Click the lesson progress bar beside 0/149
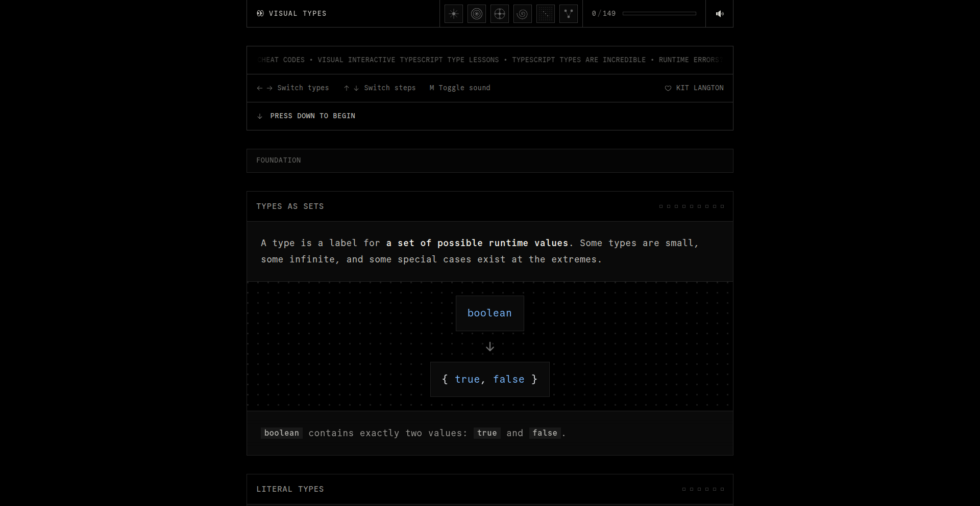The width and height of the screenshot is (980, 506). click(x=659, y=14)
